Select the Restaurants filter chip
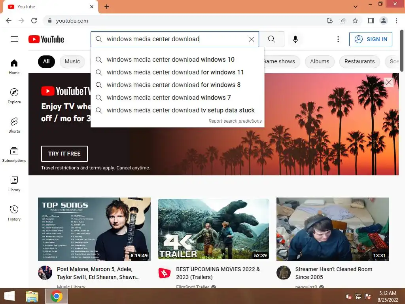 pyautogui.click(x=359, y=61)
